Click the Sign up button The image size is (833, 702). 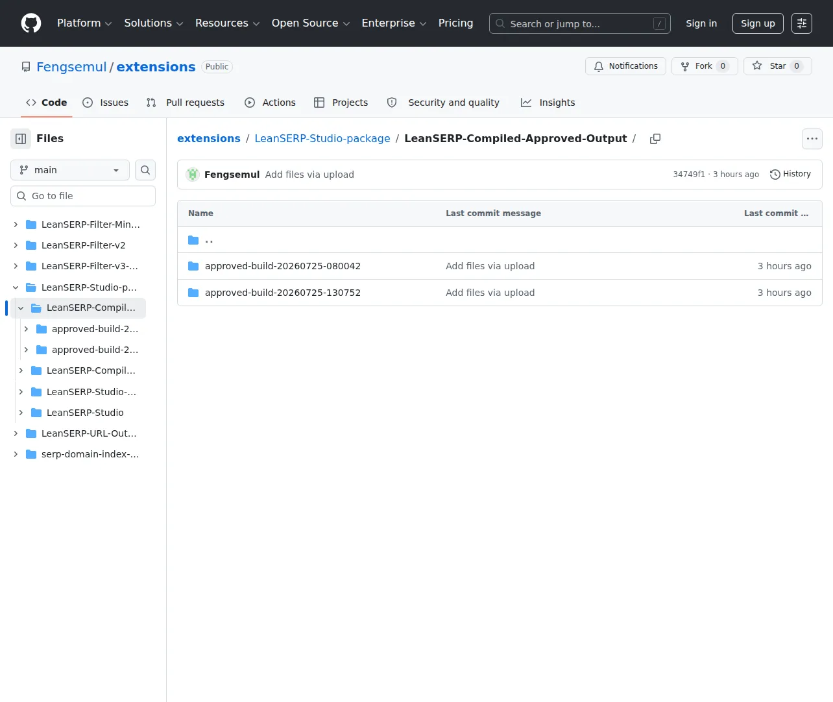pos(758,23)
